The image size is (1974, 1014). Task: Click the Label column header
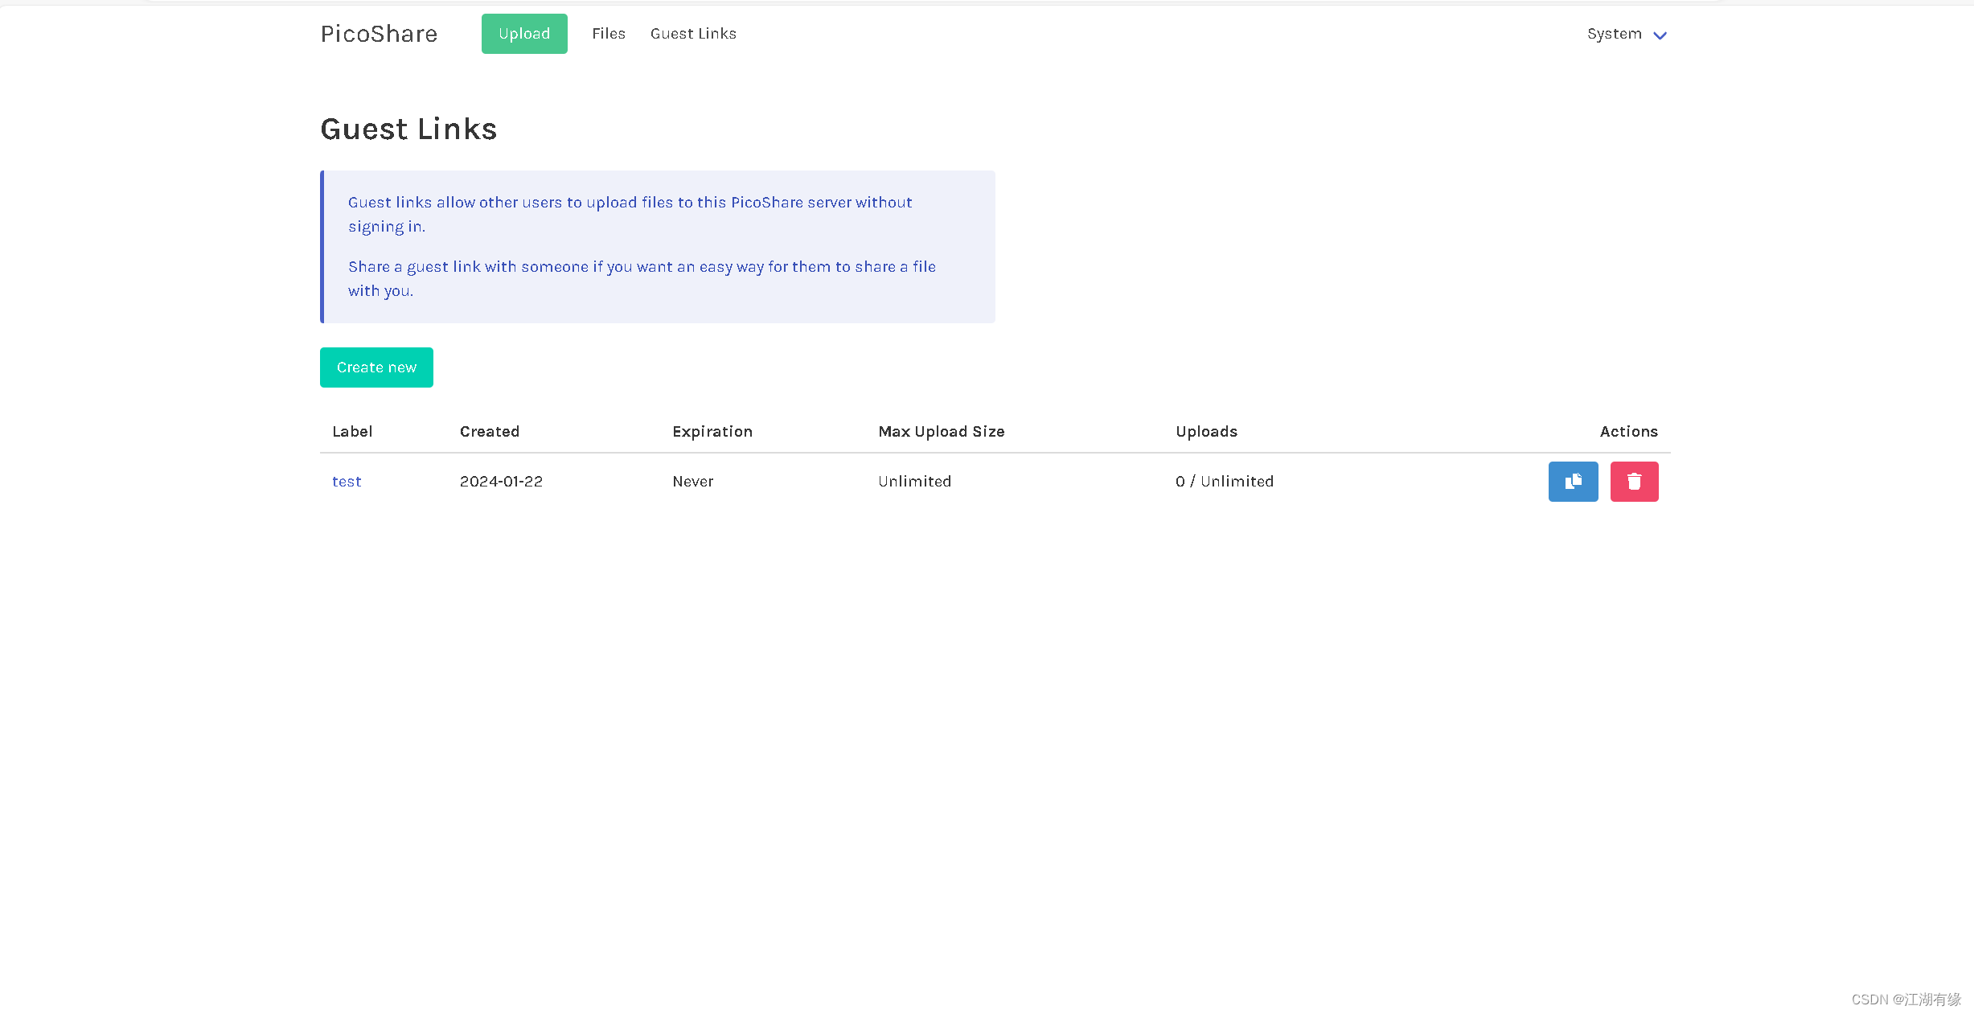(x=352, y=431)
